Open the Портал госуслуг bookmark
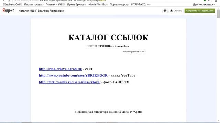220x123 pixels. tap(119, 4)
